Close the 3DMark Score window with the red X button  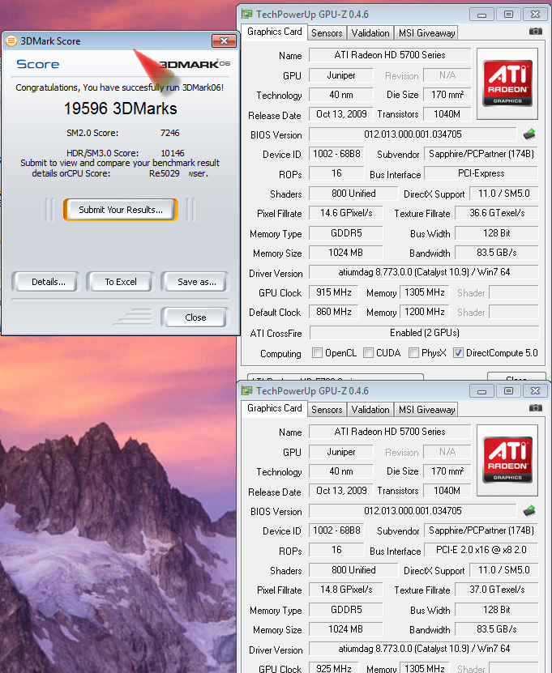pos(224,40)
